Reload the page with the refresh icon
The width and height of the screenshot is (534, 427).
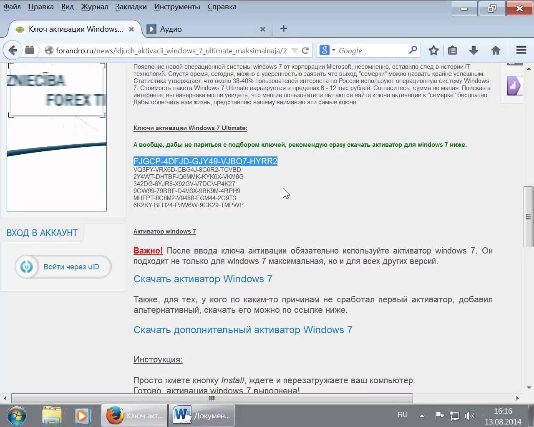tap(305, 50)
